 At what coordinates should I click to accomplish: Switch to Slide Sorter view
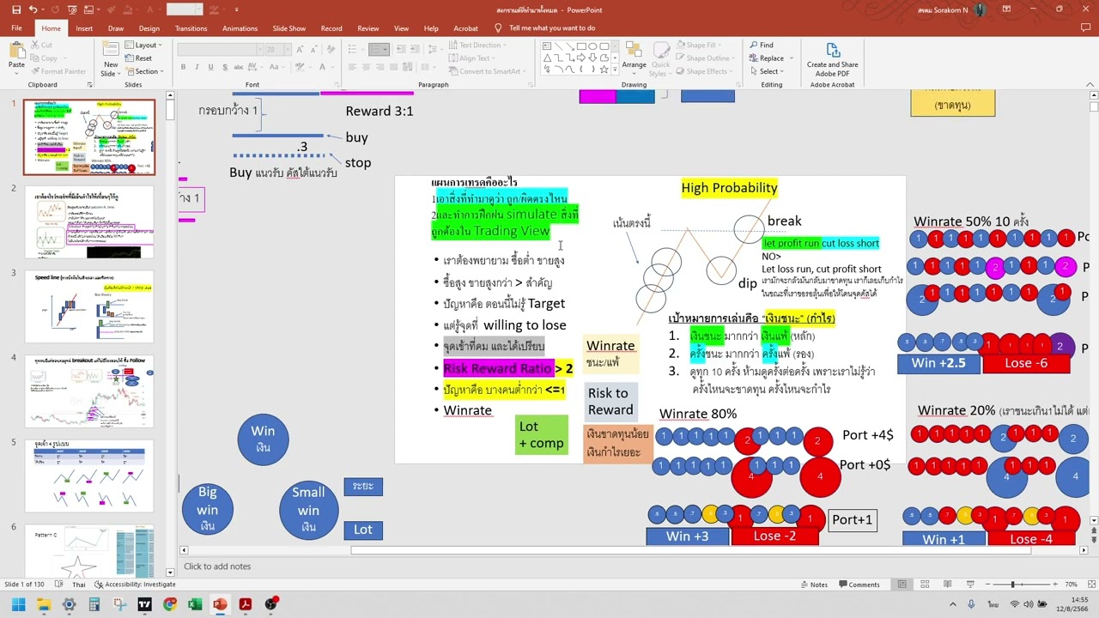924,585
